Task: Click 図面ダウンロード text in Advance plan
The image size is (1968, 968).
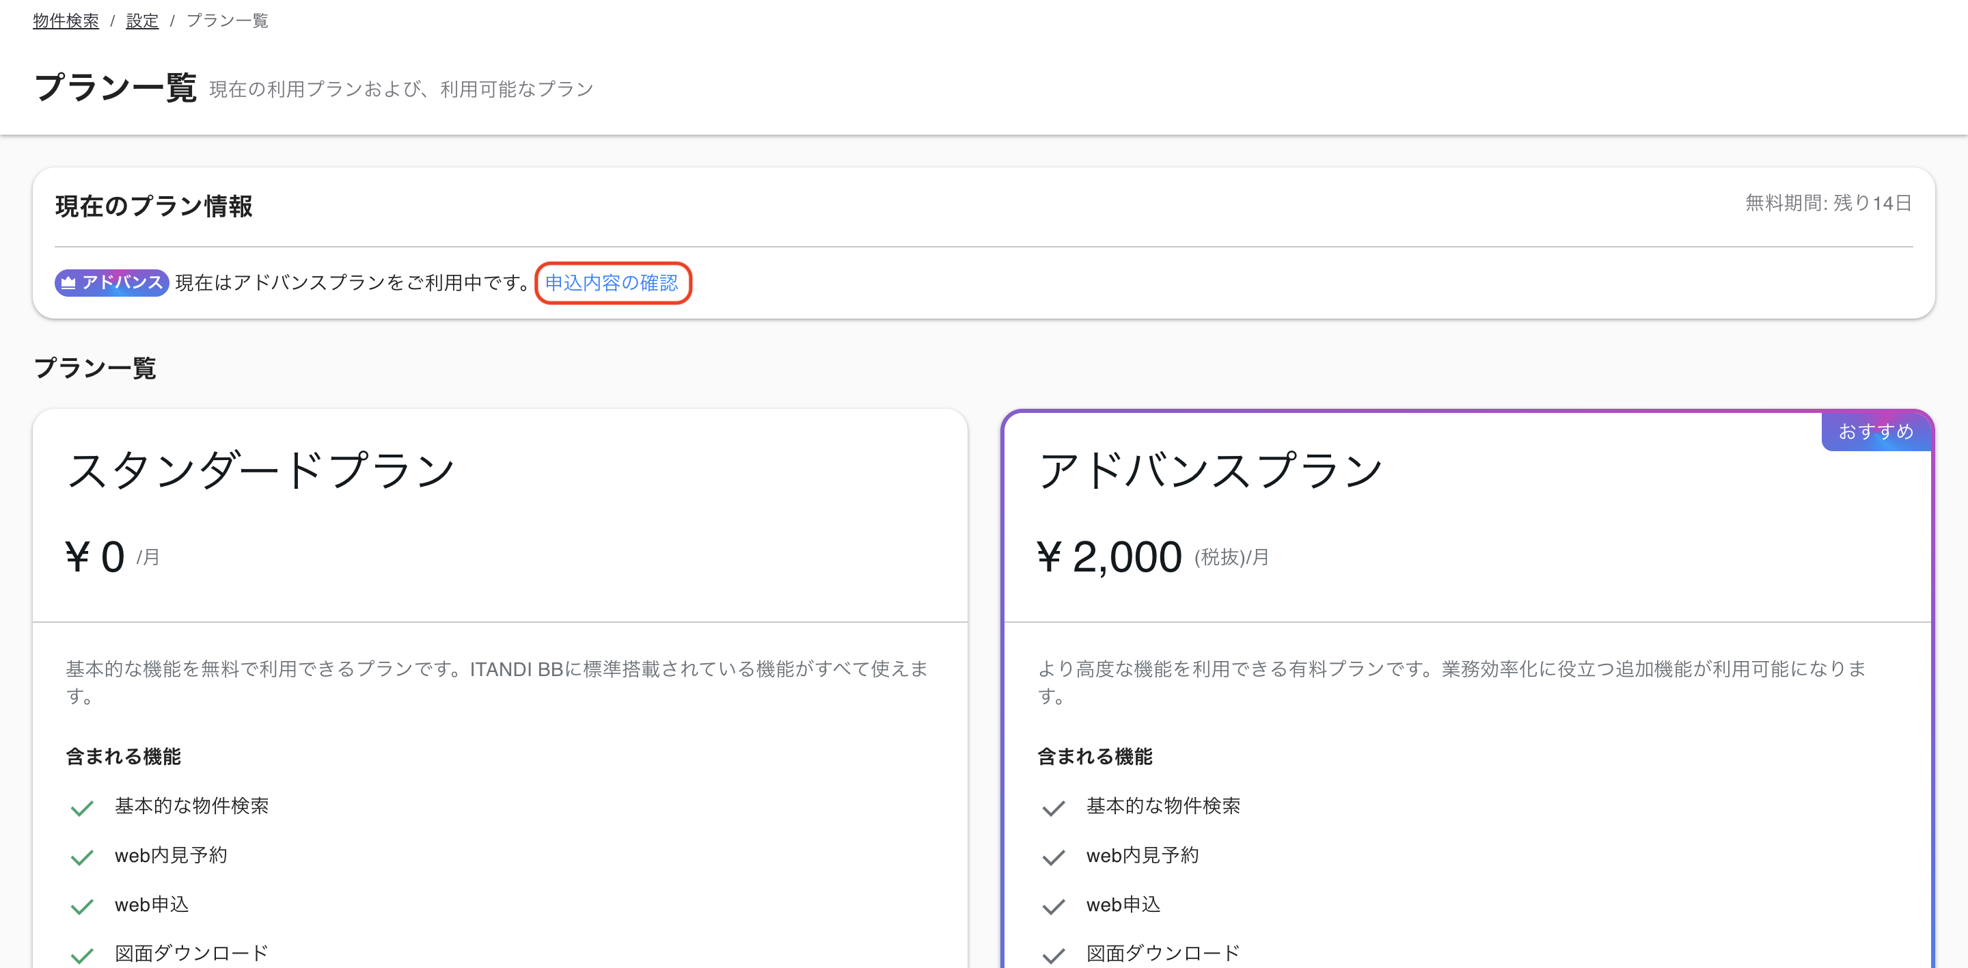Action: pyautogui.click(x=1164, y=954)
